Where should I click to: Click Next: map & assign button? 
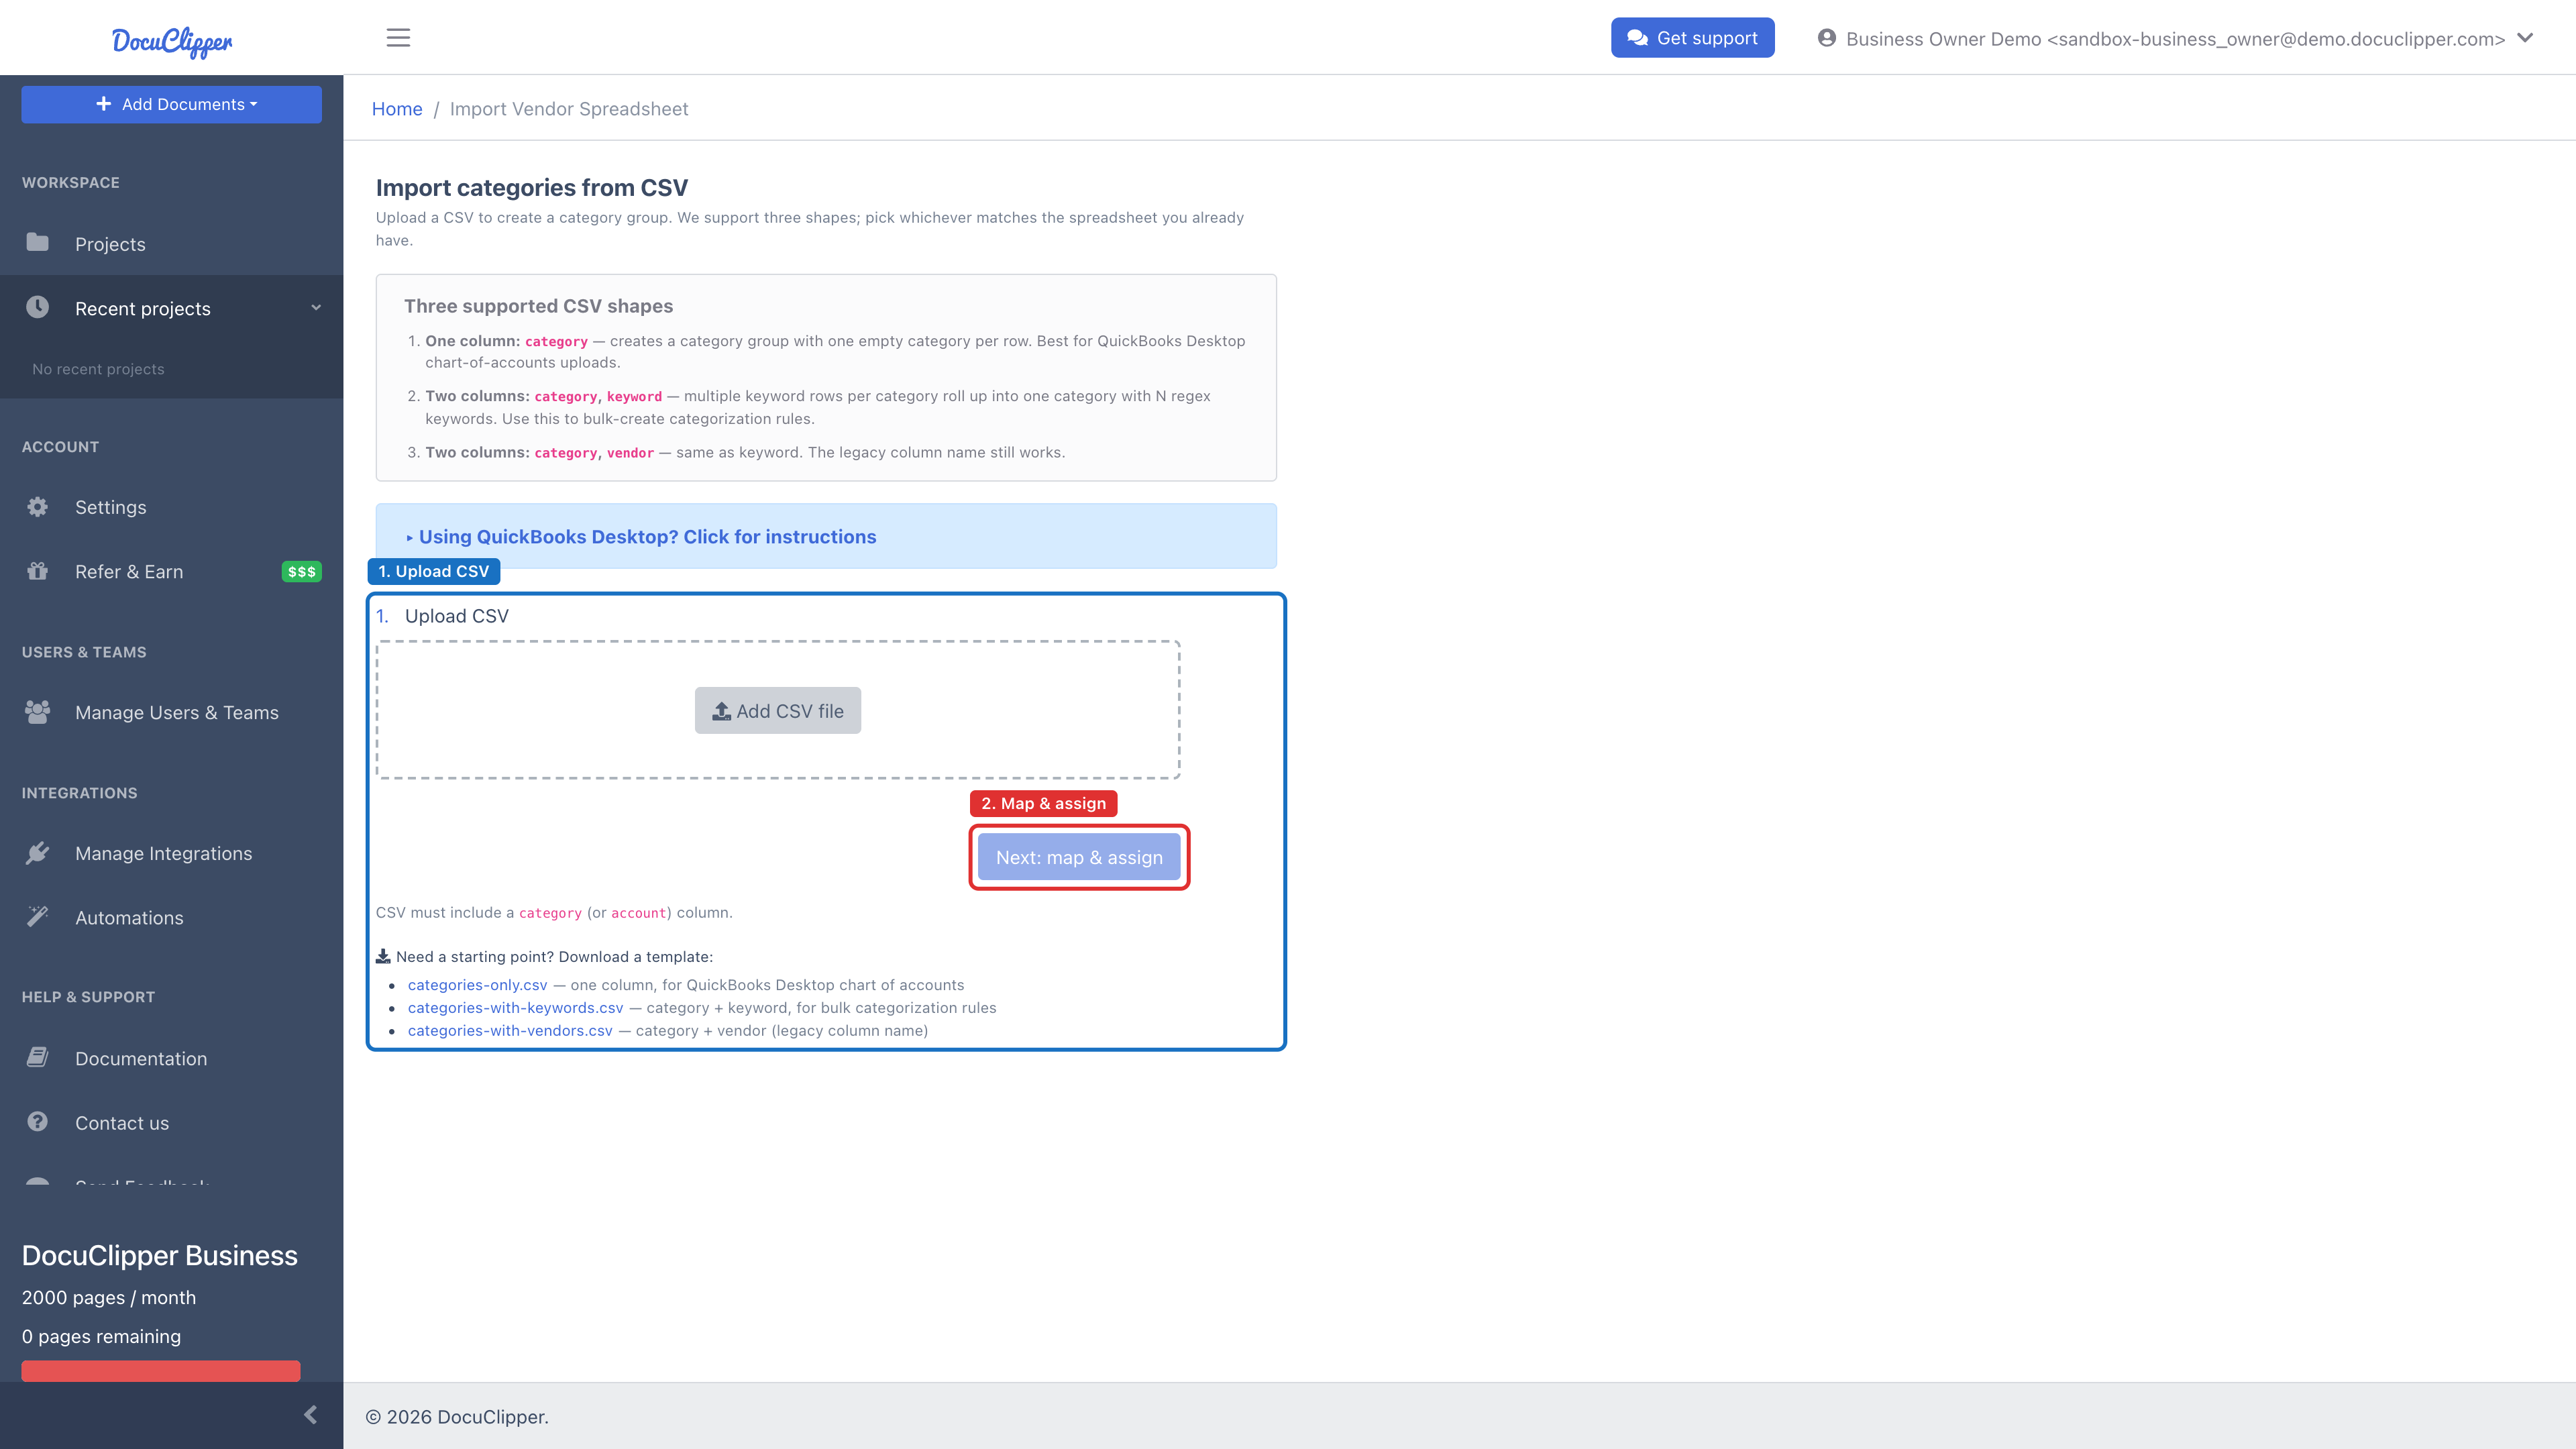1079,858
